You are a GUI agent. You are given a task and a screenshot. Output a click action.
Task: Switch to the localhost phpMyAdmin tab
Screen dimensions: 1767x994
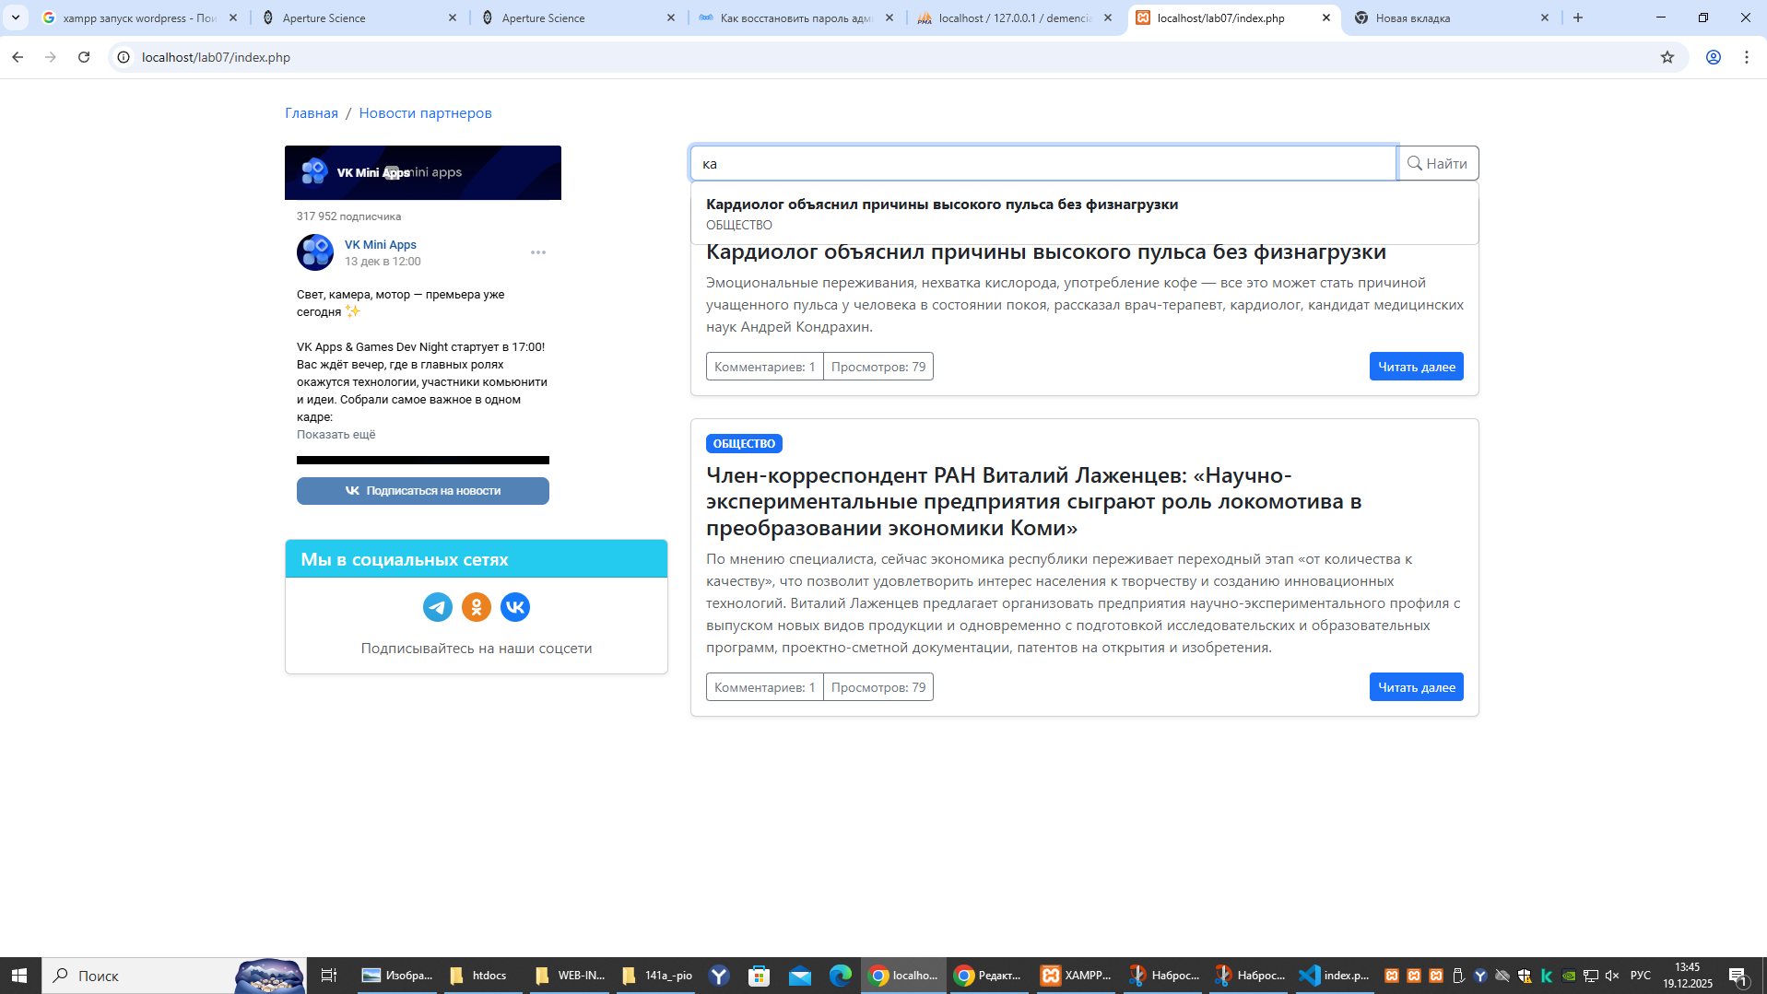tap(1014, 18)
